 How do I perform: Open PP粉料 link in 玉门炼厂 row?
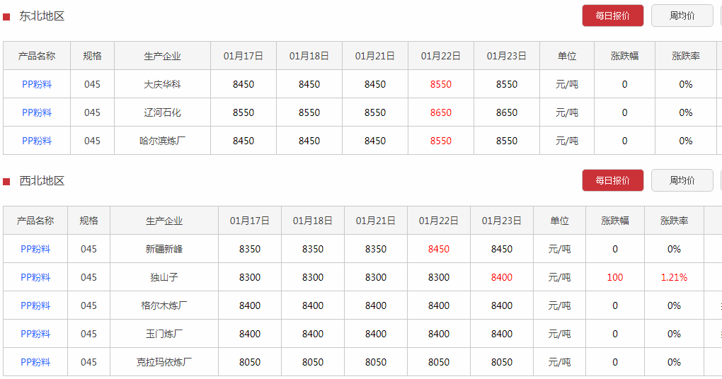[x=35, y=334]
